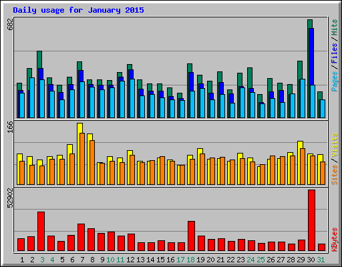Click green weekend day label 24
The width and height of the screenshot is (342, 267).
click(250, 260)
